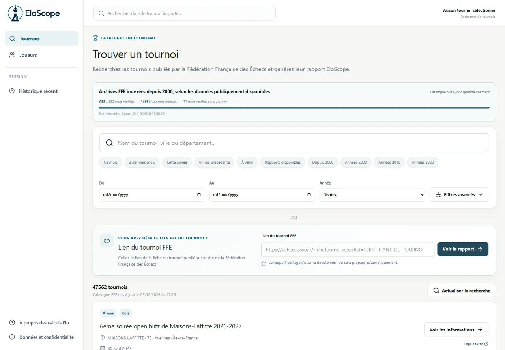This screenshot has height=350, width=505.
Task: Click the magnifier icon beside Tournois
Action: [x=12, y=39]
